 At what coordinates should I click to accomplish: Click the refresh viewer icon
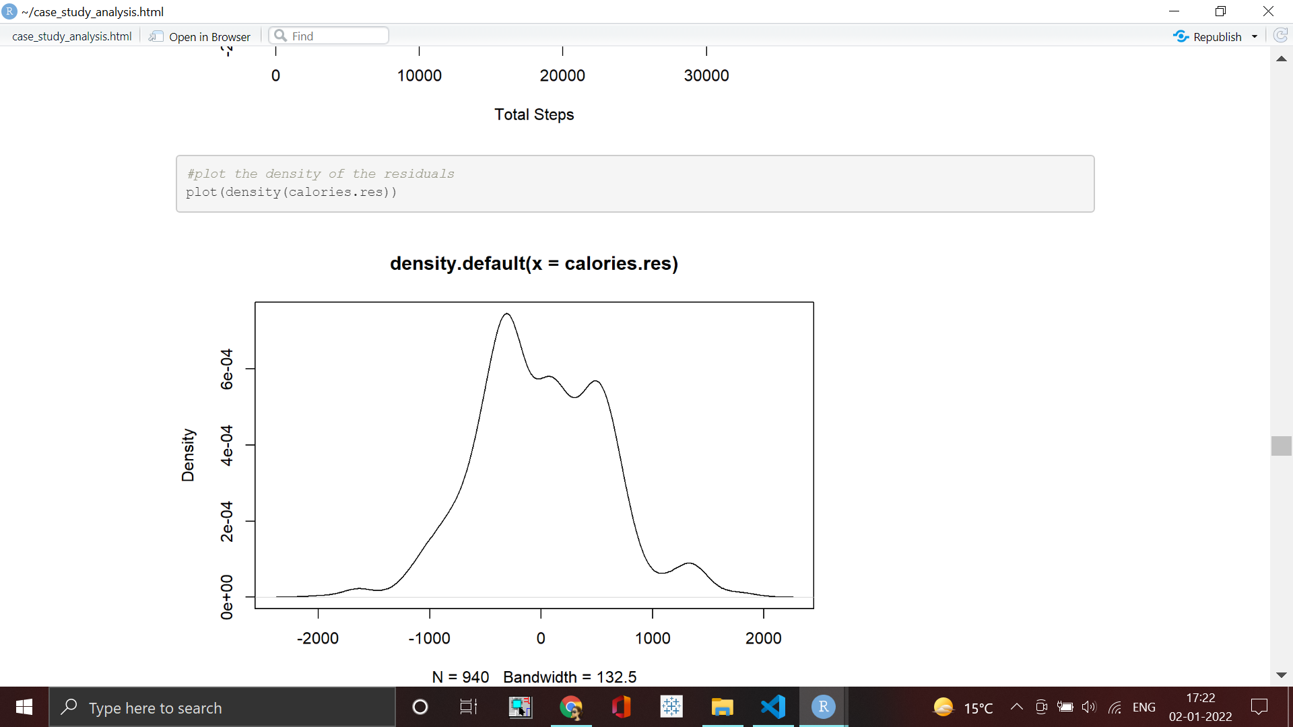click(x=1281, y=36)
